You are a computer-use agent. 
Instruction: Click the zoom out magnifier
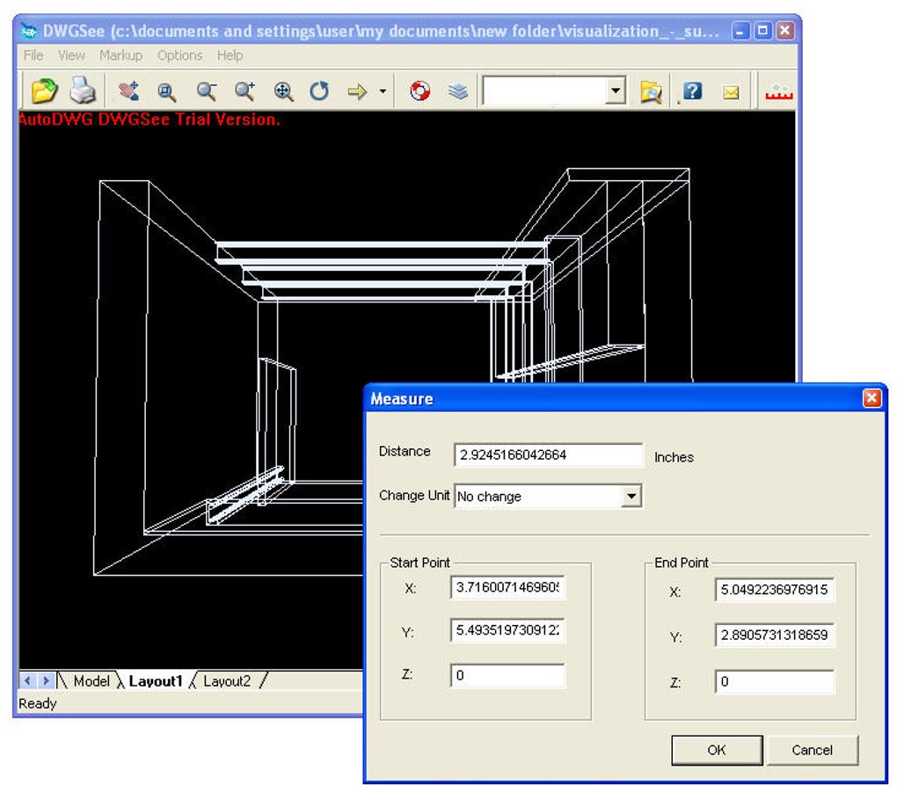pyautogui.click(x=206, y=91)
